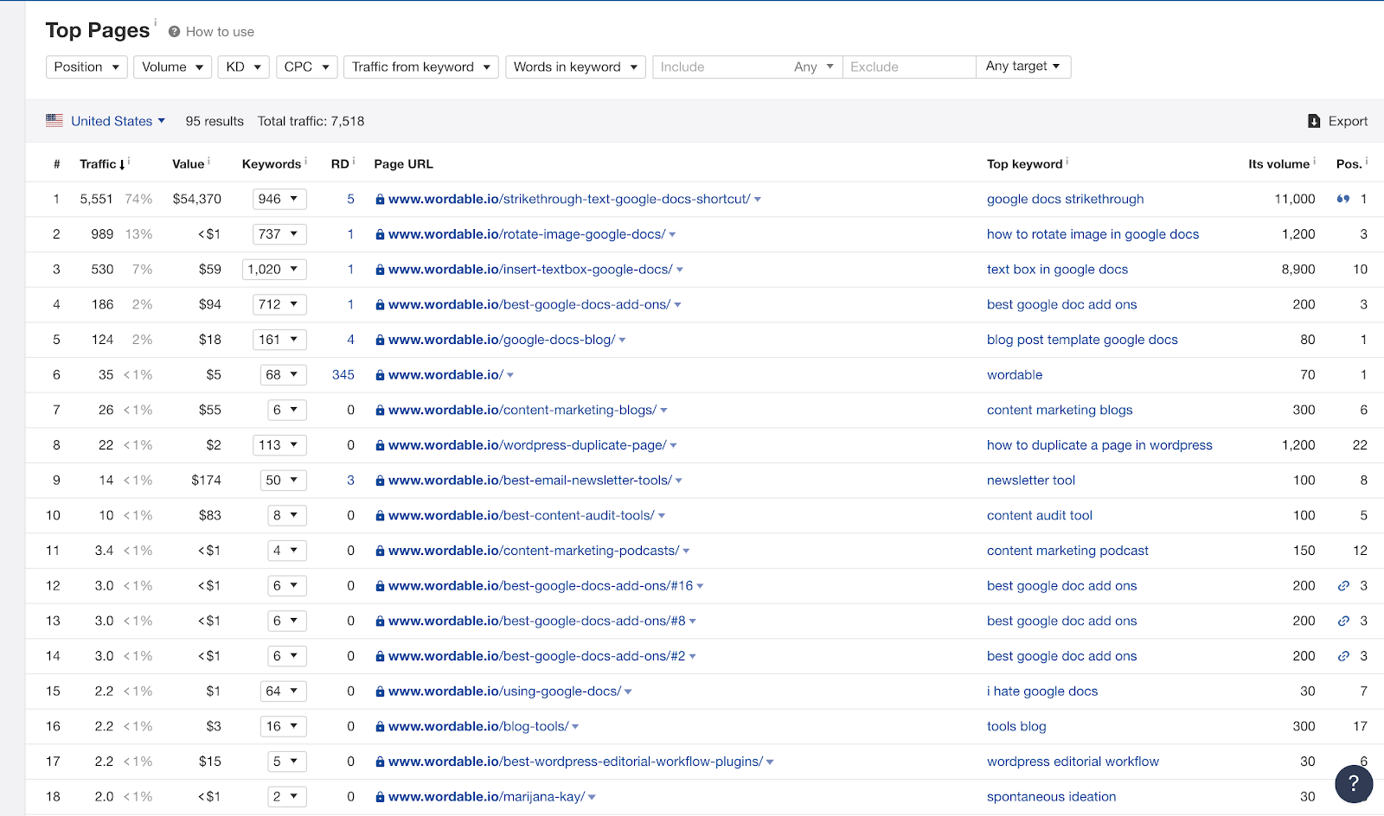Open the best-email-newsletter-tools page URL

point(530,481)
